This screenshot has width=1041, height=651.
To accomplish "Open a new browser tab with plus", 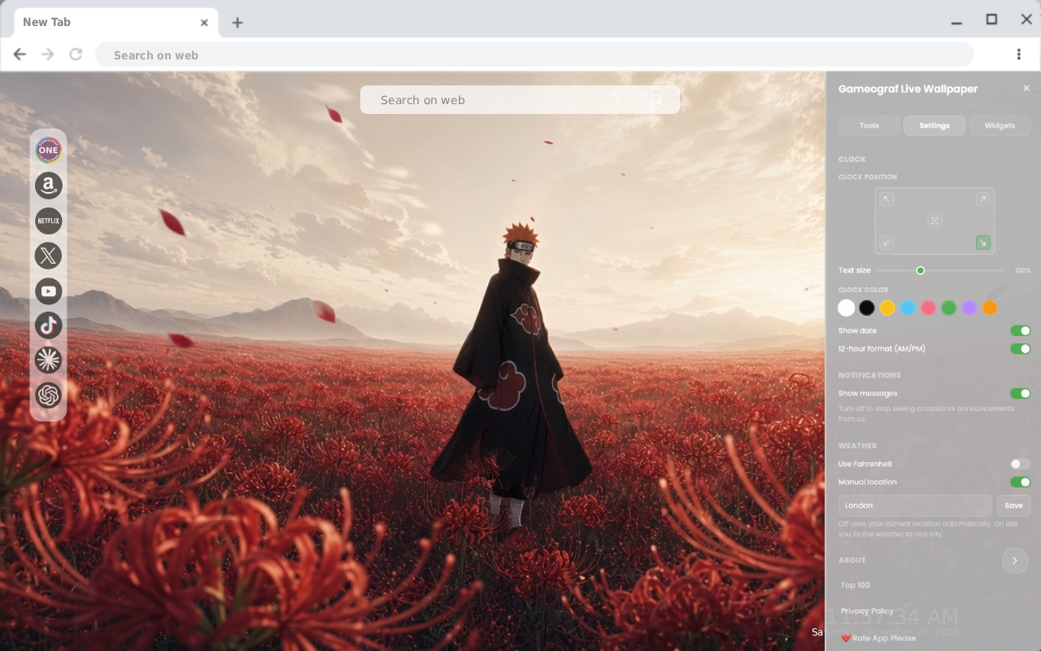I will (x=237, y=23).
